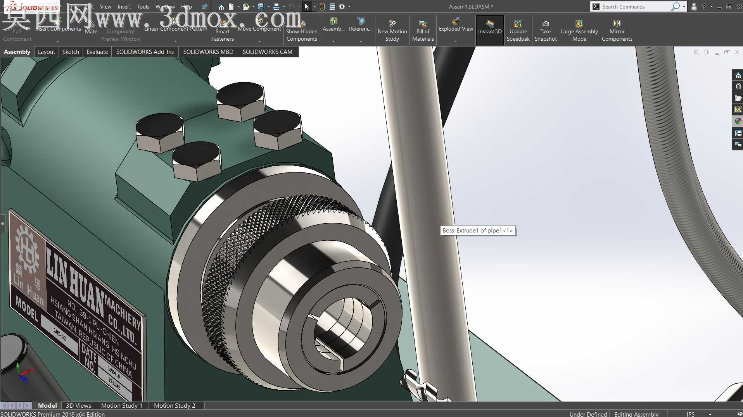Viewport: 743px width, 417px height.
Task: Expand Search Commands dropdown arrow
Action: 684,7
